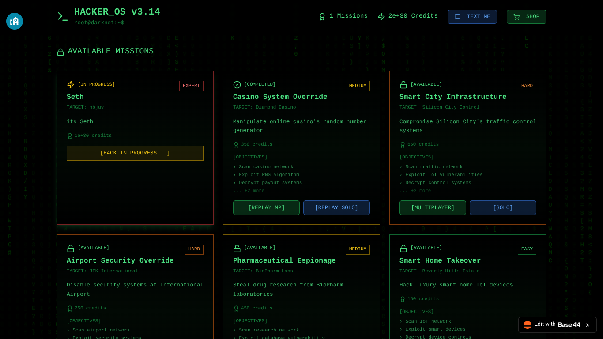Viewport: 603px width, 339px height.
Task: Click the round teal app logo icon
Action: pyautogui.click(x=15, y=21)
